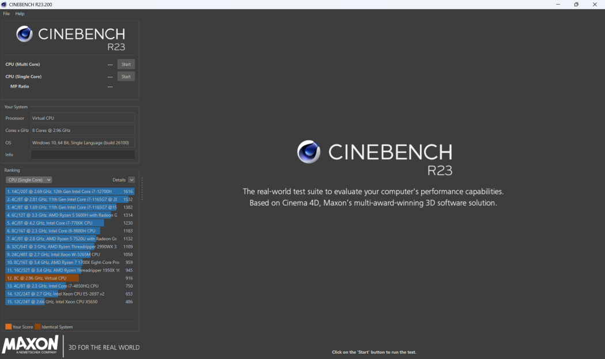Viewport: 605px width, 359px height.
Task: Open the File menu
Action: (x=6, y=14)
